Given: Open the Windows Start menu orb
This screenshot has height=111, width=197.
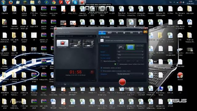Looking at the screenshot, I should tap(3, 2).
